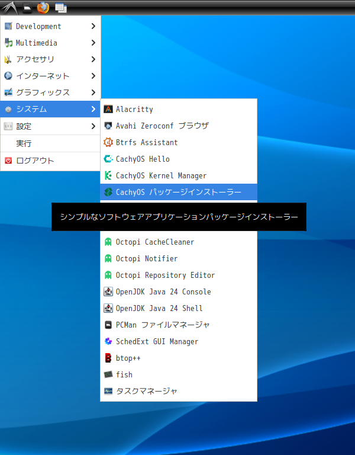Expand the システム submenu arrow
This screenshot has width=355, height=455.
coord(93,109)
